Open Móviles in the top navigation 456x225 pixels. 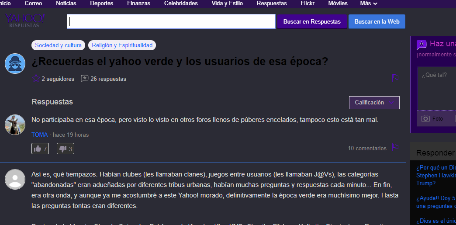(x=338, y=3)
